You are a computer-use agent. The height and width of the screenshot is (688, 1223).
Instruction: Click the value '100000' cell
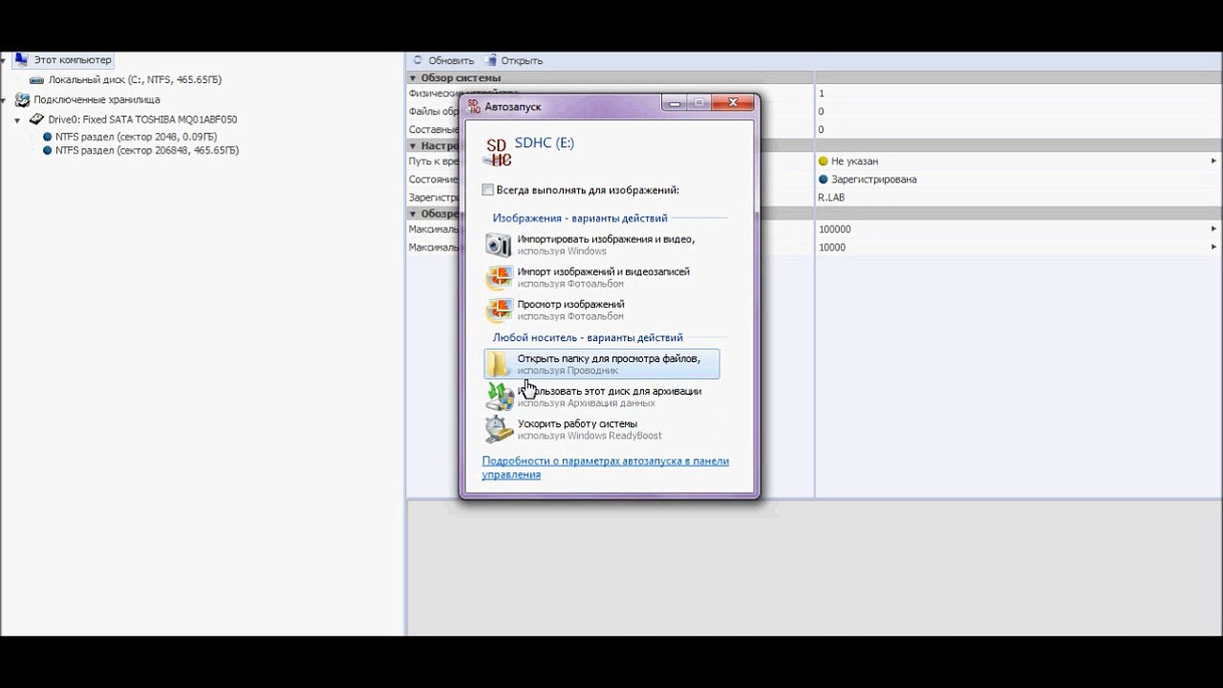(834, 229)
